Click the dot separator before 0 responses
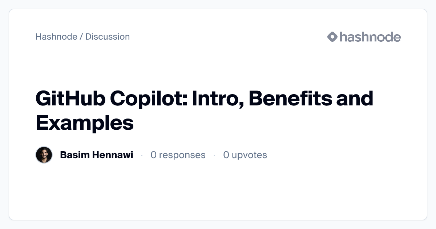 142,156
